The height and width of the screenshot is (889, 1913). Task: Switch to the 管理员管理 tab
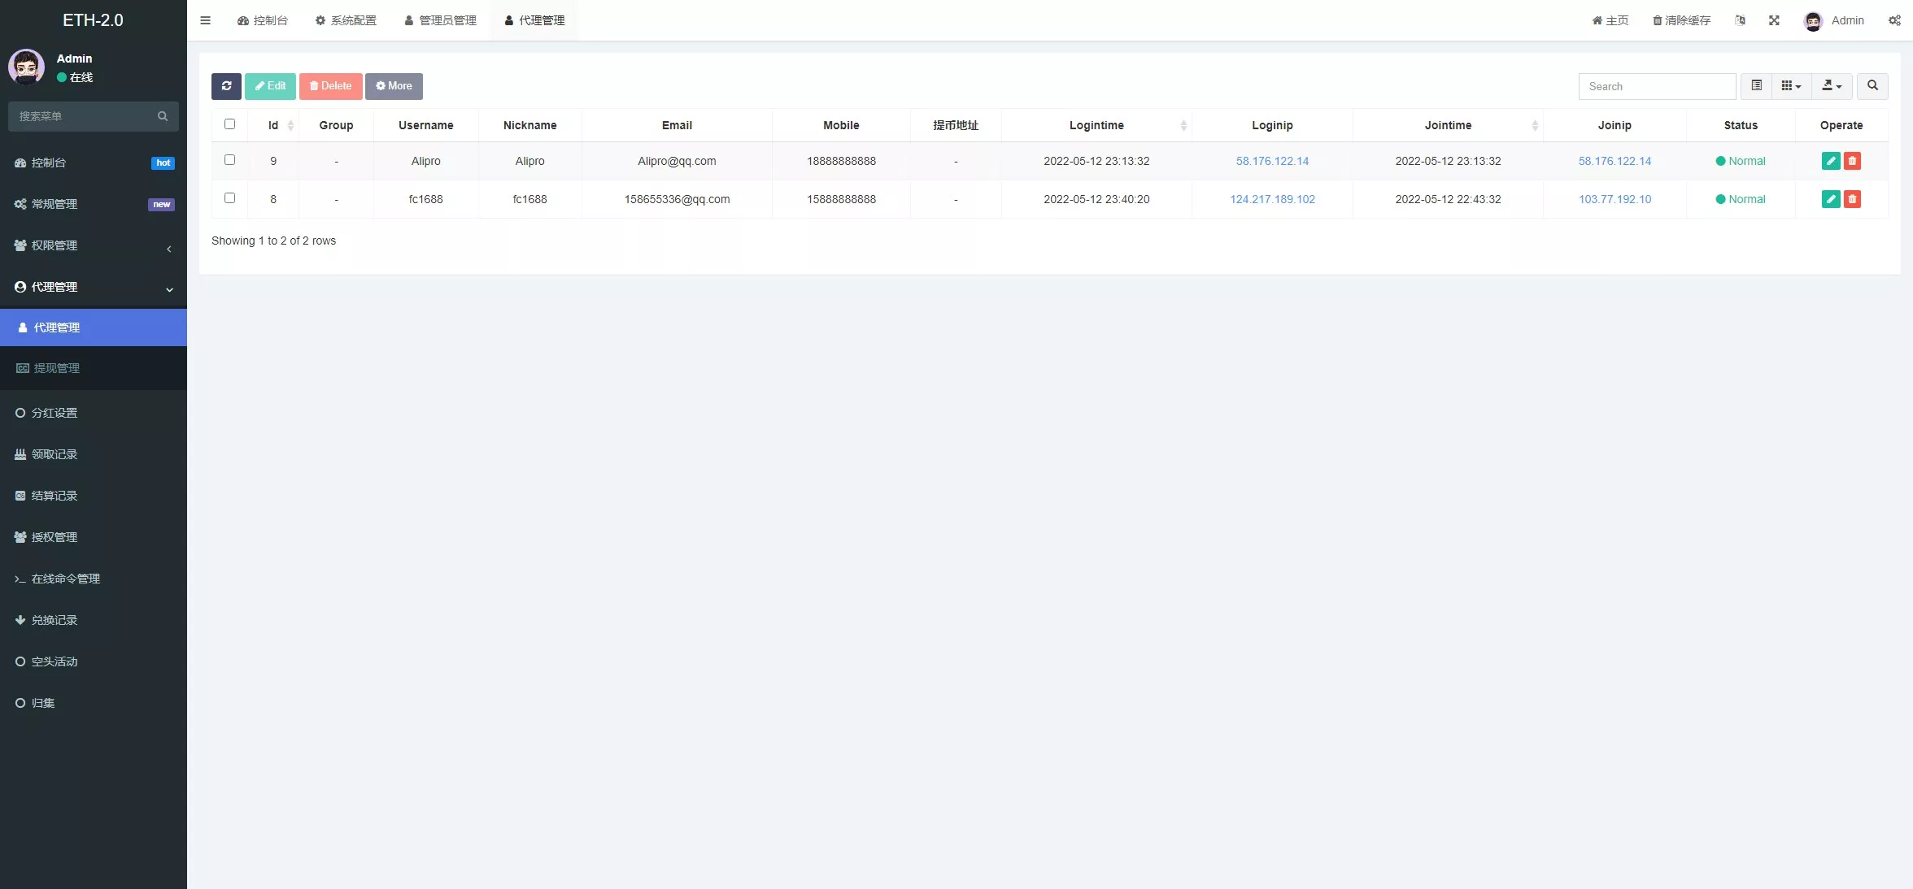tap(440, 20)
